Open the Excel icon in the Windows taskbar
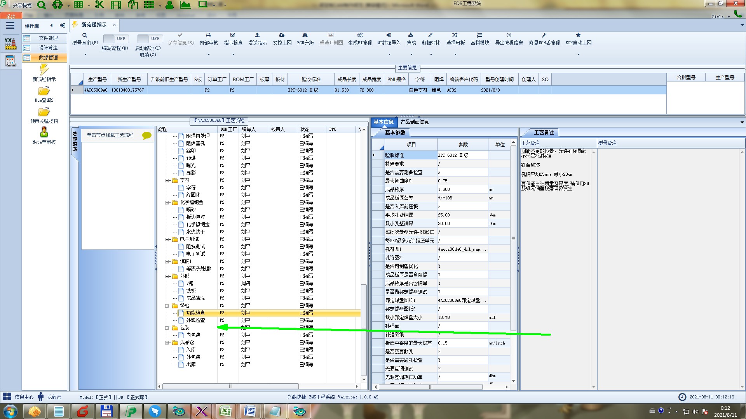This screenshot has width=746, height=419. click(x=226, y=411)
